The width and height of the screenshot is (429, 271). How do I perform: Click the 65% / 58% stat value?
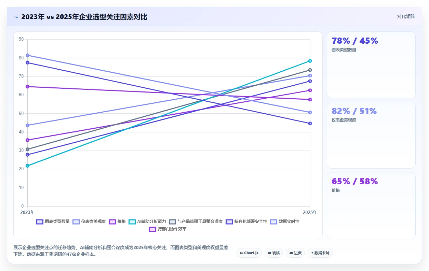pos(355,182)
